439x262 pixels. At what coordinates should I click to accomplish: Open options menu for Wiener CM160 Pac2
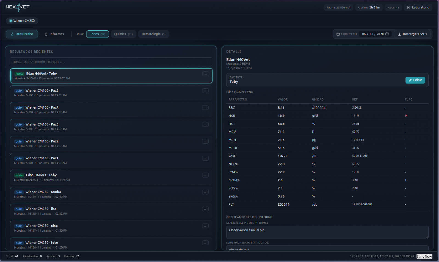point(206,141)
